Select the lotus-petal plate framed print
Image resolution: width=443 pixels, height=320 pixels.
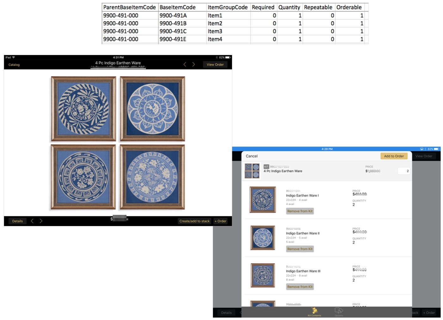tap(153, 109)
